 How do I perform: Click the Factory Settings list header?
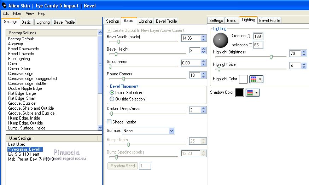(x=52, y=33)
